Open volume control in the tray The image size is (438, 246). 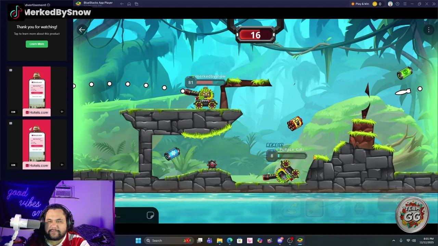tap(414, 241)
